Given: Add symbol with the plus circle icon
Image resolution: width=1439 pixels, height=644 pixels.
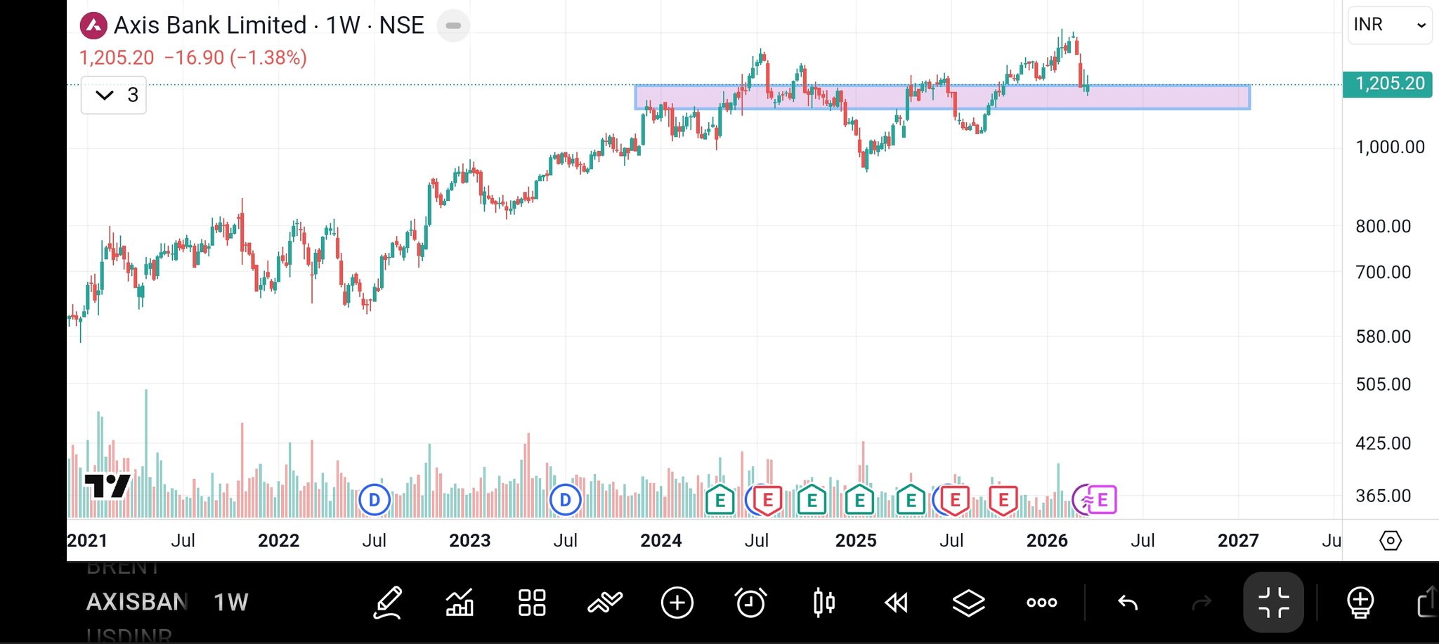Looking at the screenshot, I should click(677, 603).
